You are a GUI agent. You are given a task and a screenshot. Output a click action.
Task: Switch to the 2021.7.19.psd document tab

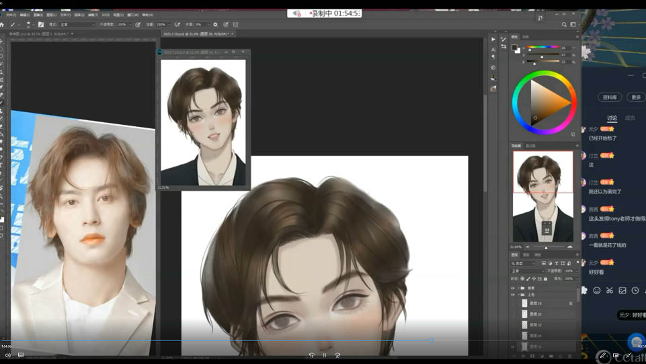196,34
